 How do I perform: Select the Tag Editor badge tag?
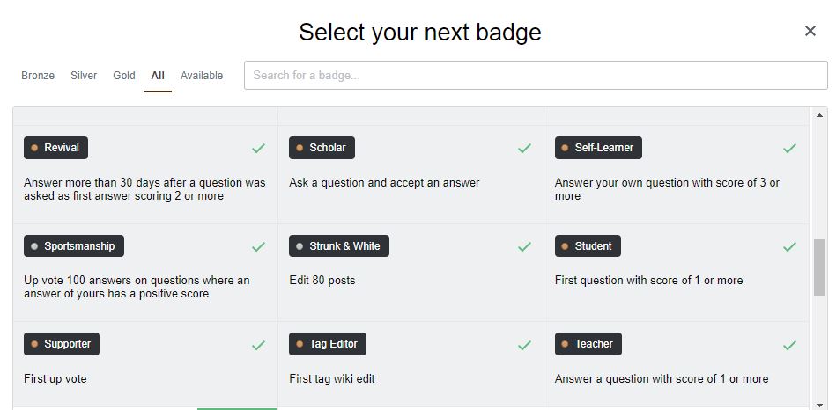tap(328, 344)
